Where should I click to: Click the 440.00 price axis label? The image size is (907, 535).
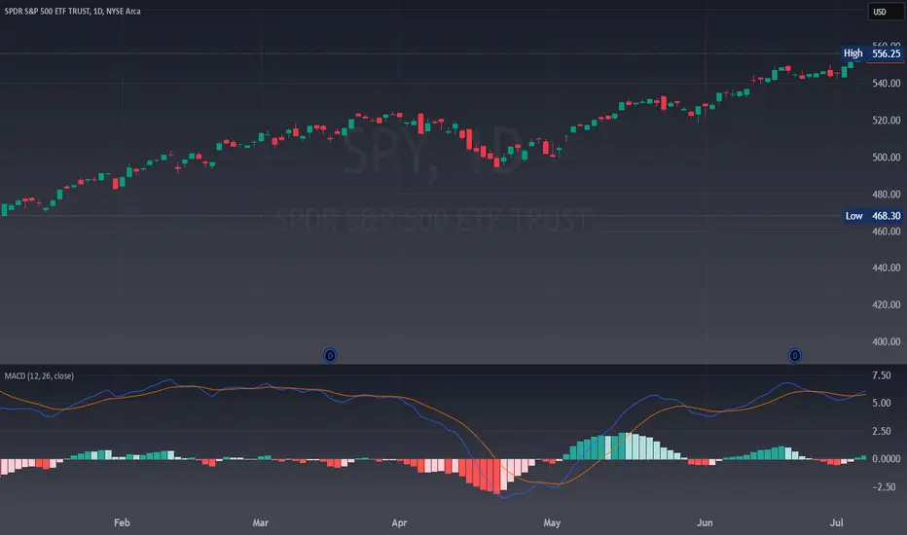(x=887, y=267)
